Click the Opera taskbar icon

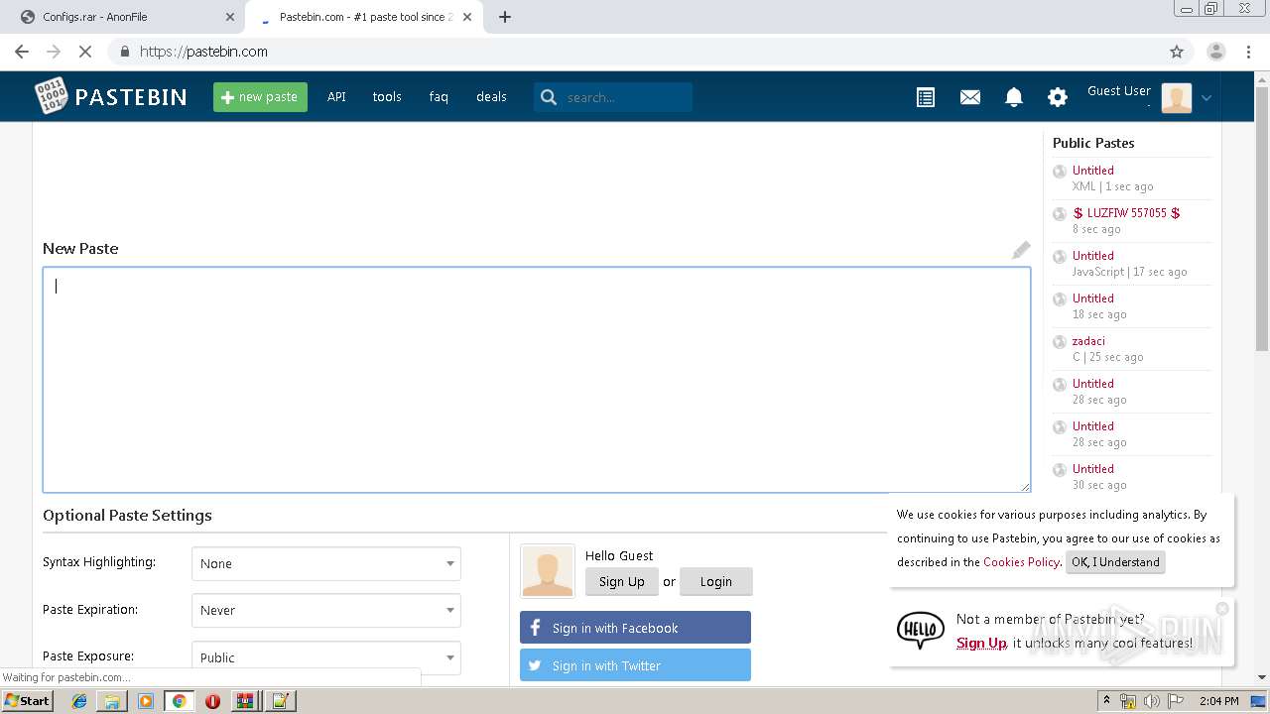pyautogui.click(x=212, y=701)
